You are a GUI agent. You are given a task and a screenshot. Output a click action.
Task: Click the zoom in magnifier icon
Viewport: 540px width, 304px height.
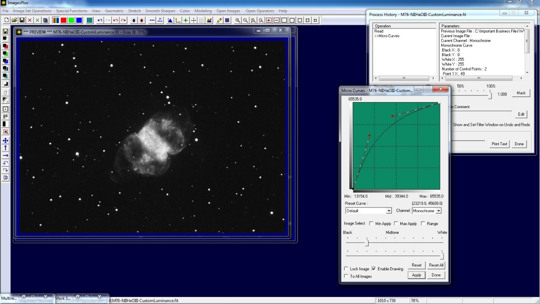click(x=238, y=20)
